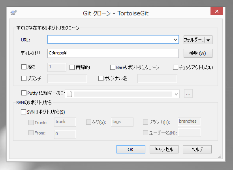Click the 参照(W) button
233x170 pixels.
[x=198, y=53]
